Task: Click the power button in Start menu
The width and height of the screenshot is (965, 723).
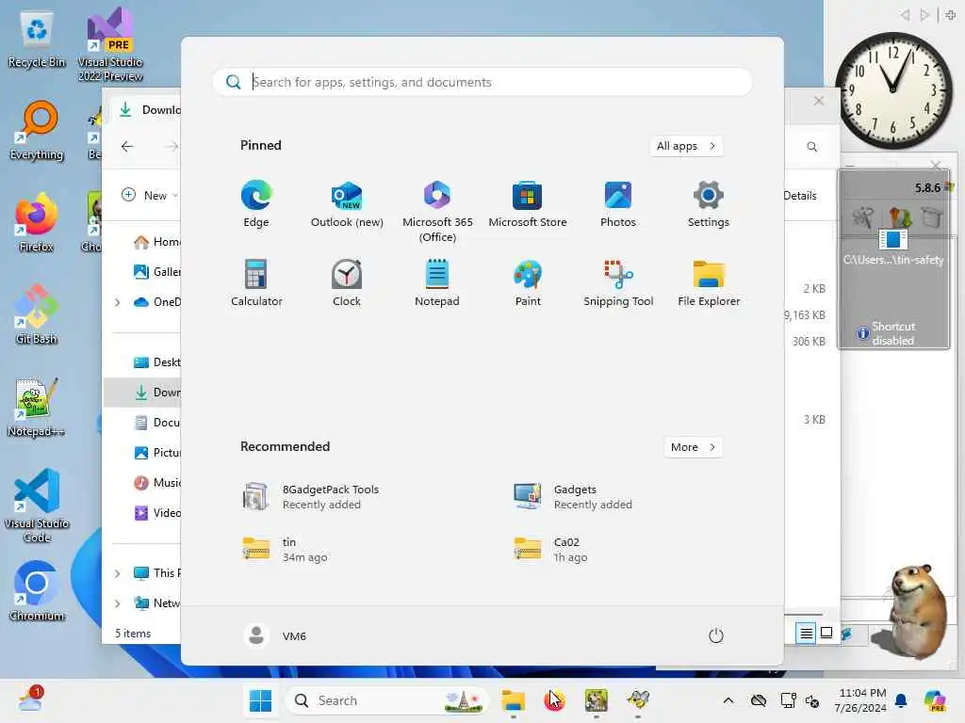Action: (716, 635)
